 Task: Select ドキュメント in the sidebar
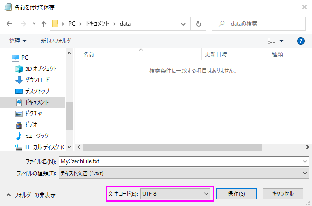[x=33, y=103]
